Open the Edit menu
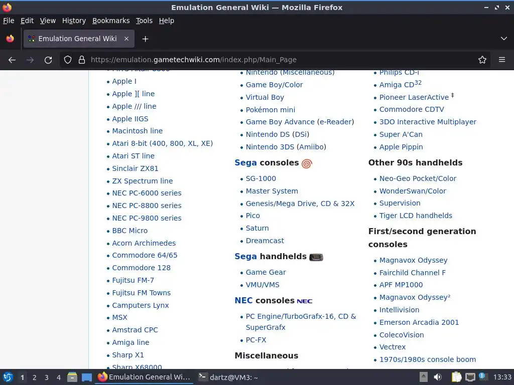 pos(27,21)
